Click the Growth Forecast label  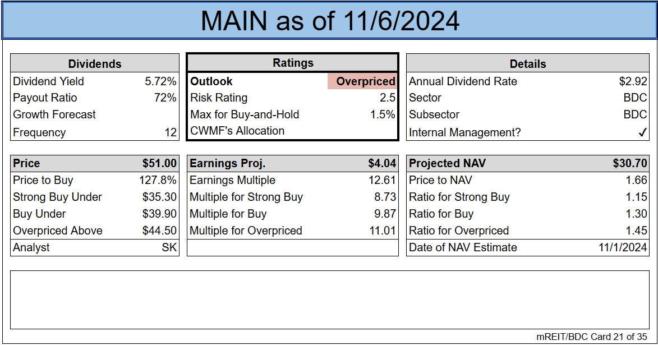[54, 114]
